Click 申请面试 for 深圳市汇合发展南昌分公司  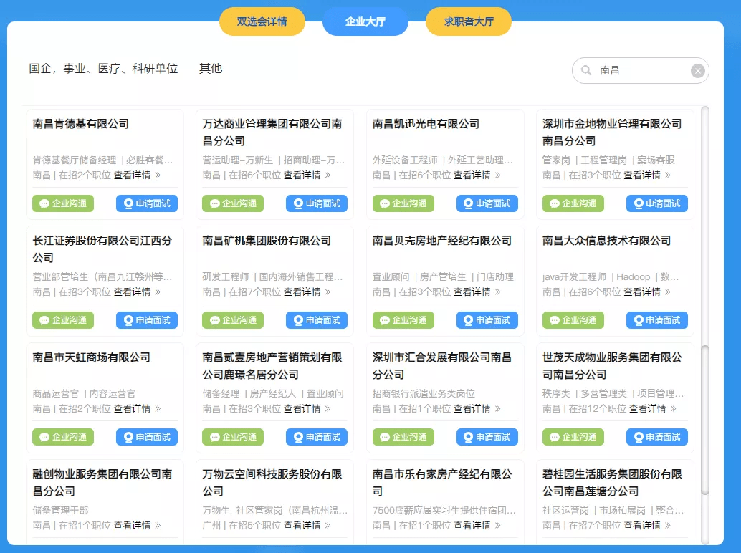487,437
